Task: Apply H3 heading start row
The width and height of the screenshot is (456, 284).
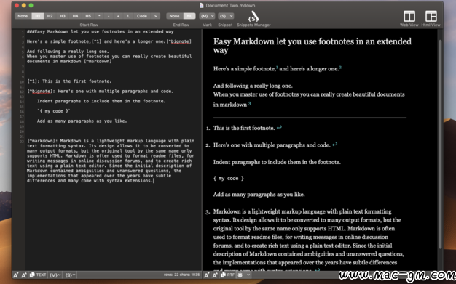Action: point(63,16)
